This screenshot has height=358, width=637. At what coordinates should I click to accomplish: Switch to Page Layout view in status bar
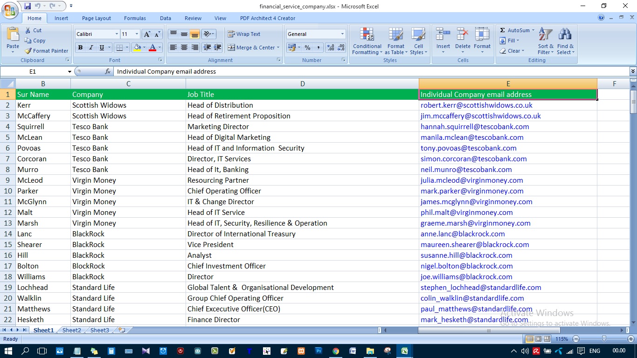coord(539,339)
